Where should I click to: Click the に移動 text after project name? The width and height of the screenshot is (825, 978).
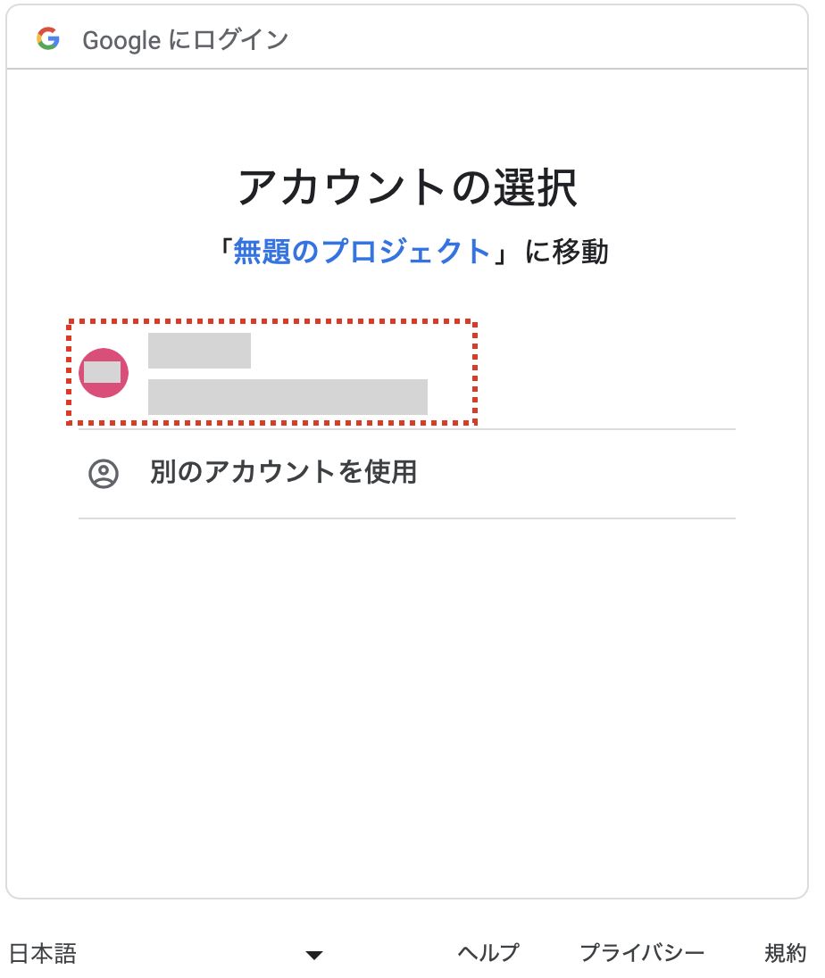(567, 252)
